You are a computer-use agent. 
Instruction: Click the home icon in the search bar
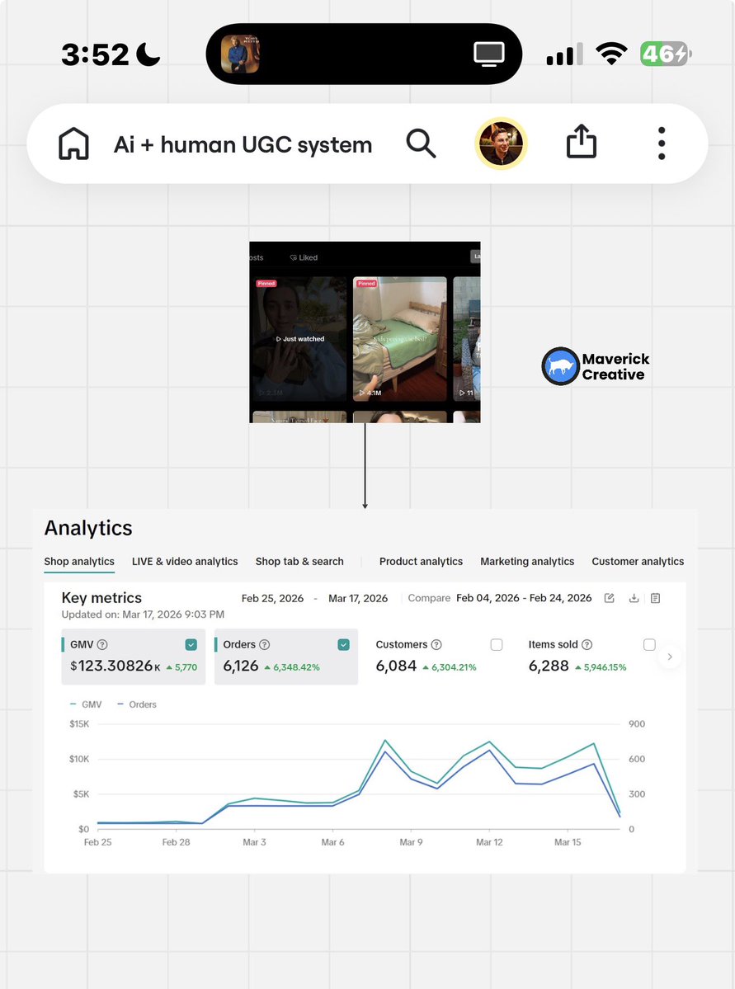point(73,143)
